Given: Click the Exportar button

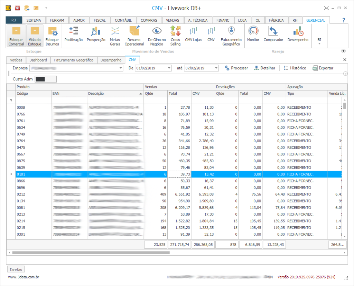Looking at the screenshot, I should (323, 68).
